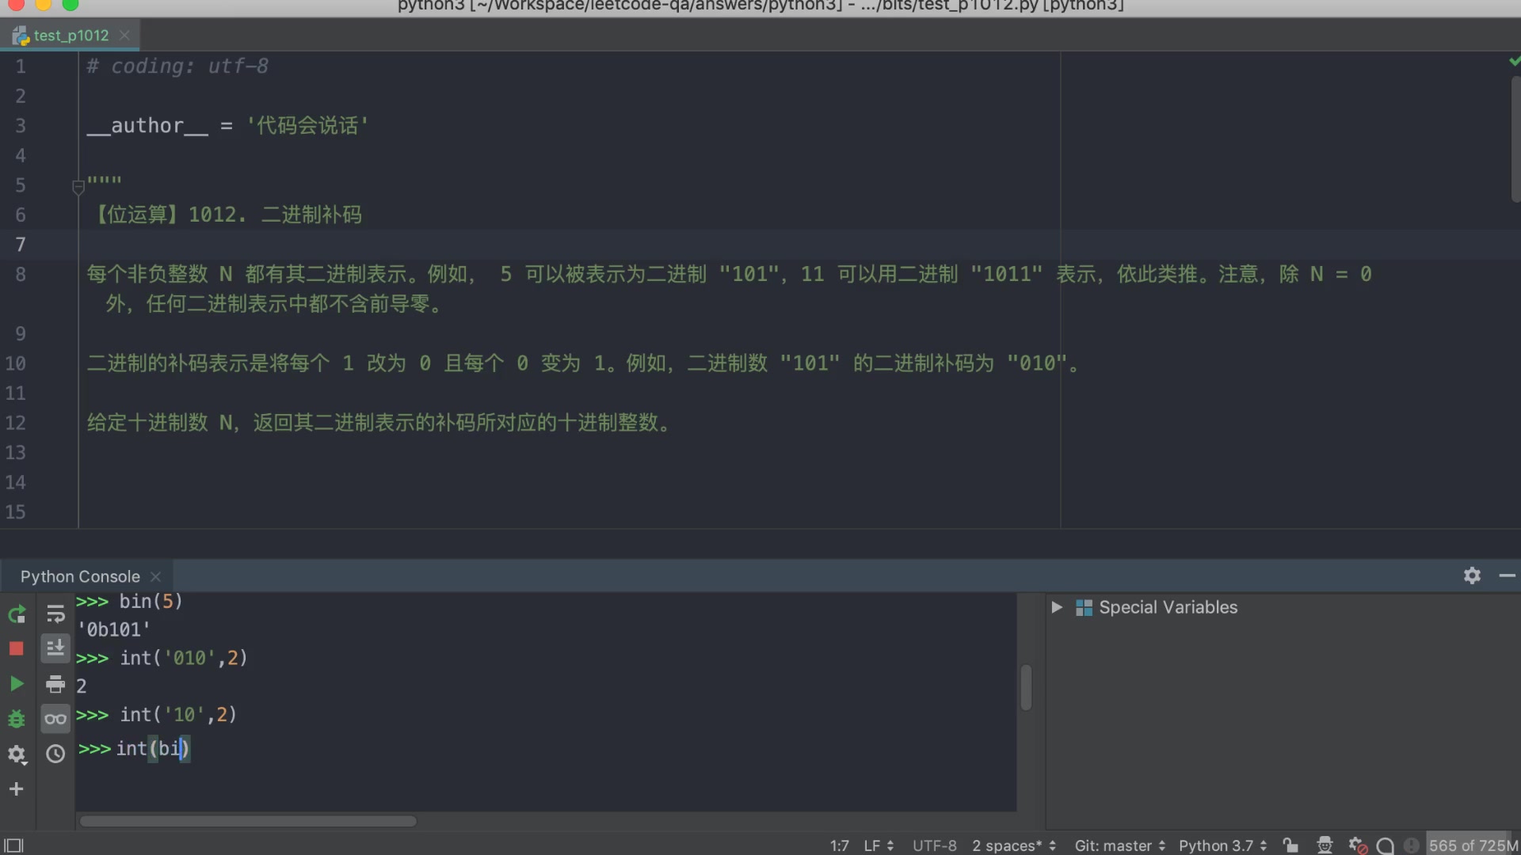This screenshot has width=1521, height=855.
Task: Fold the docstring using gutter fold marker
Action: coord(78,188)
